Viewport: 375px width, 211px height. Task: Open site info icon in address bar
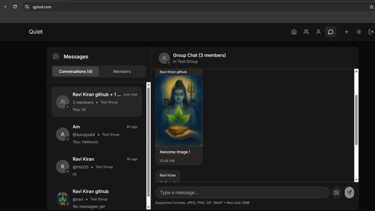[x=27, y=7]
